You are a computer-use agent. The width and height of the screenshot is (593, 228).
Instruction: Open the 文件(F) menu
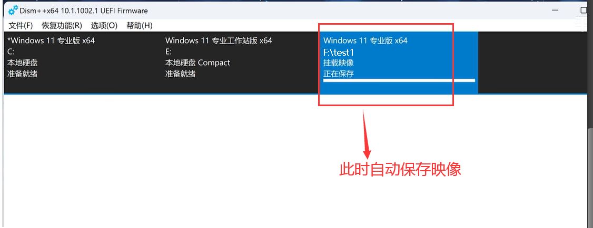click(x=21, y=26)
